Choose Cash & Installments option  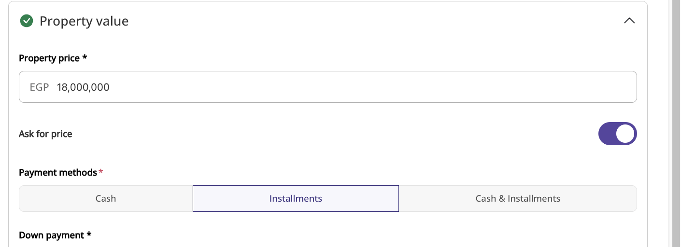pos(518,198)
